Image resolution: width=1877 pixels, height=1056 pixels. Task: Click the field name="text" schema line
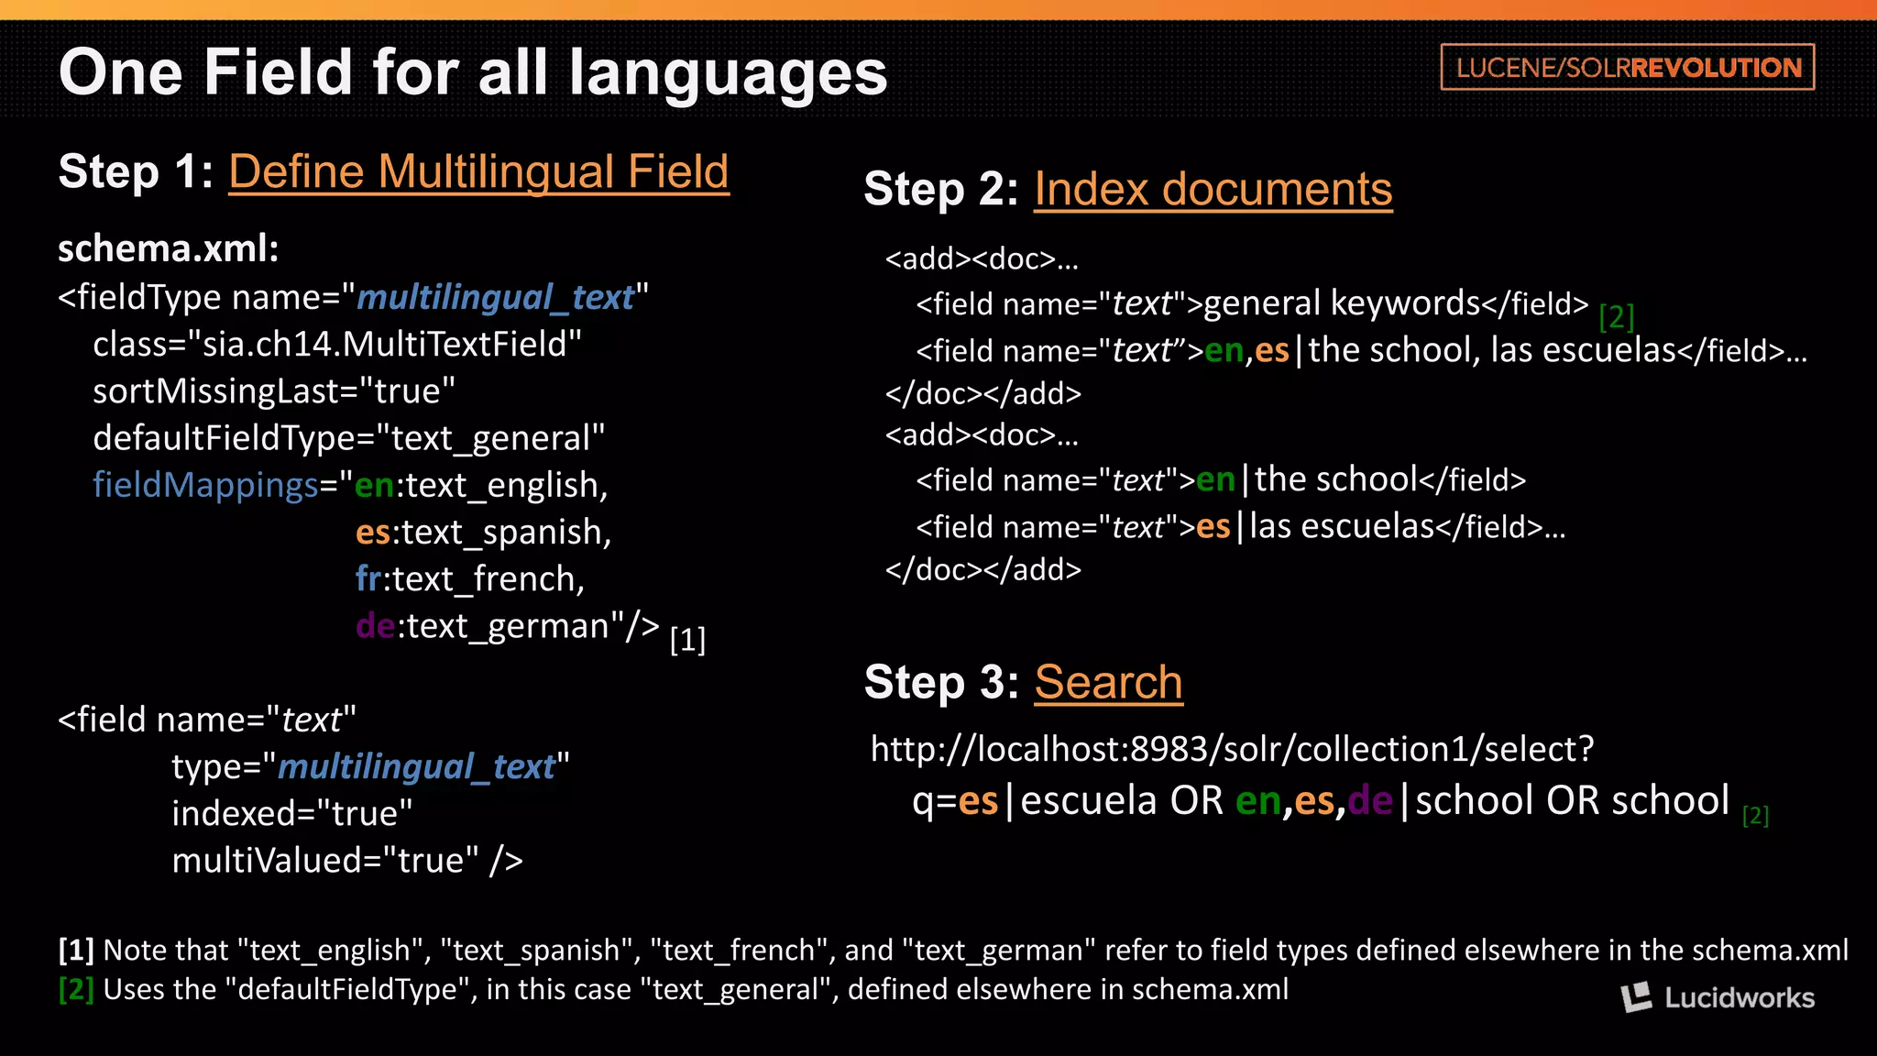(207, 720)
